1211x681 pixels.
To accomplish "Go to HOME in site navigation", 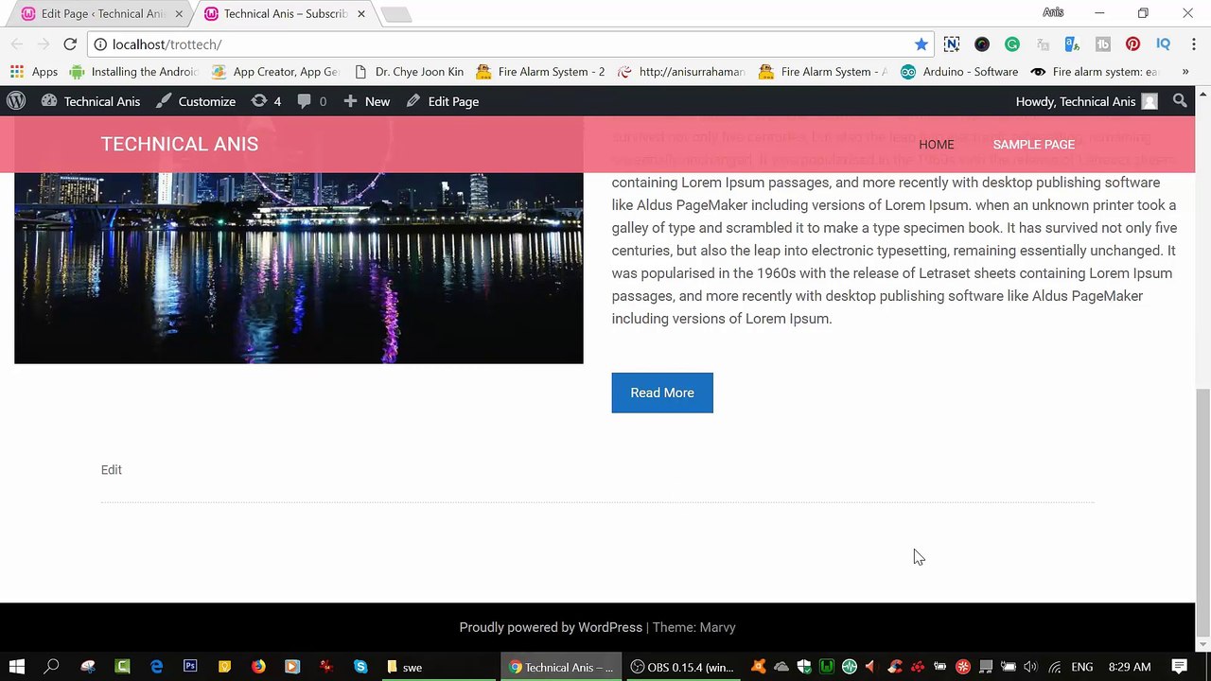I will pos(937,145).
